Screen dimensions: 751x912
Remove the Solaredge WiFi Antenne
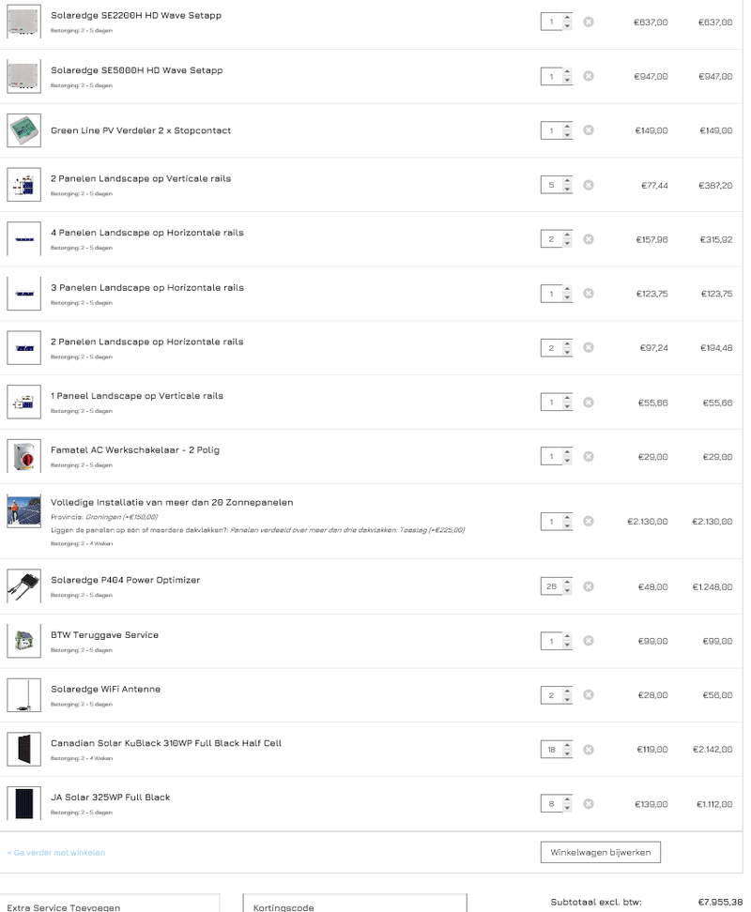coord(589,695)
